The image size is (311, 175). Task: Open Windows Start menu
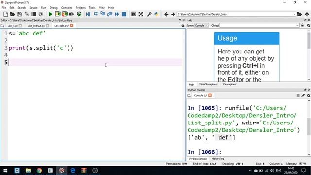click(x=5, y=171)
